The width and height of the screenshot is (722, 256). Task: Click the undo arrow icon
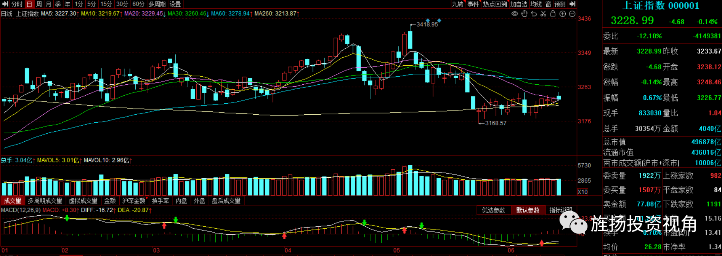[534, 14]
